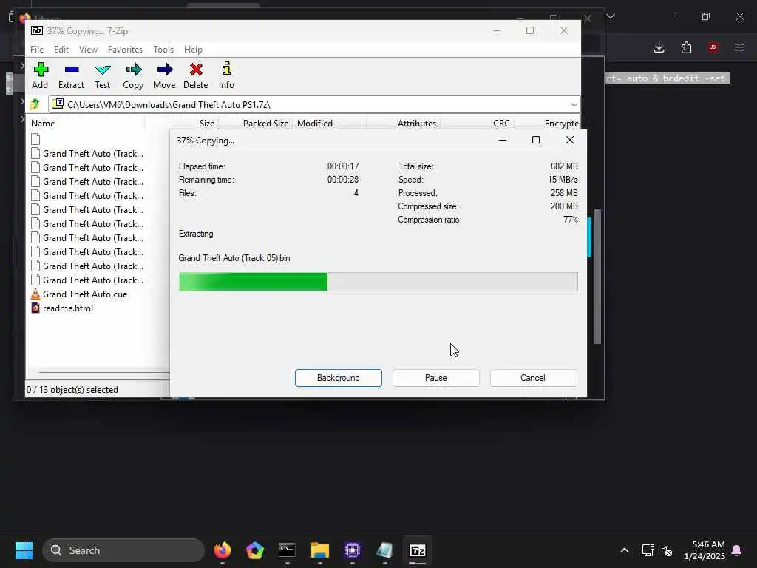Show hidden system tray icons
Image resolution: width=757 pixels, height=568 pixels.
[x=625, y=550]
